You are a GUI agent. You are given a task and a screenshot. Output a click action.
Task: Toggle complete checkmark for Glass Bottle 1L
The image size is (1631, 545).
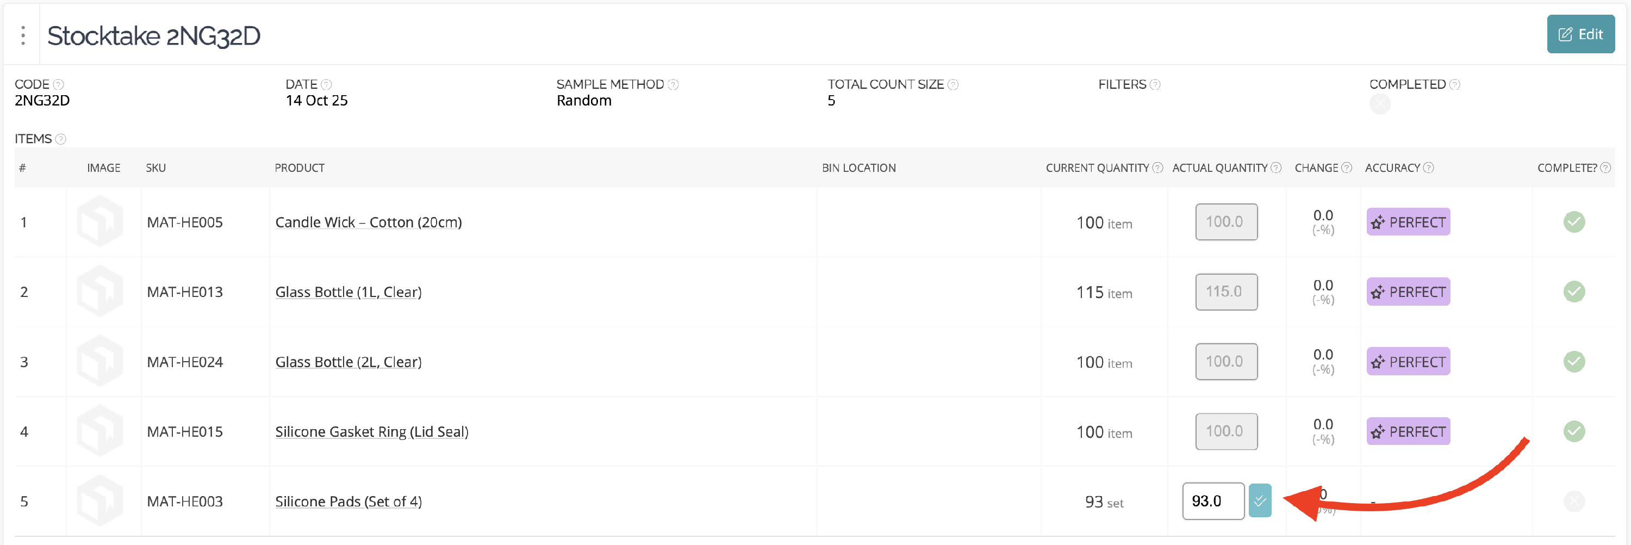click(x=1574, y=292)
